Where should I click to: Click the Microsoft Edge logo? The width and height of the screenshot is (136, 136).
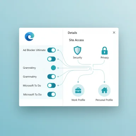29,36
